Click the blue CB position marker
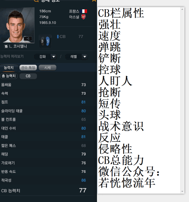This screenshot has width=189, height=202. tap(58, 37)
